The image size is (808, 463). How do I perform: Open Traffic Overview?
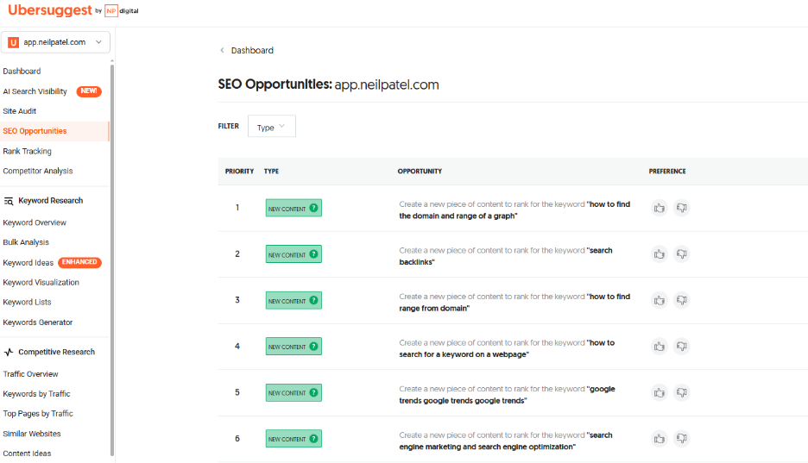[30, 374]
